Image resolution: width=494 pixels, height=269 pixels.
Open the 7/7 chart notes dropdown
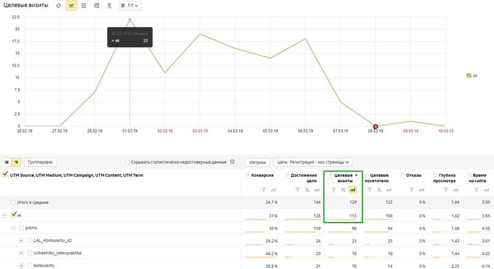pos(130,6)
